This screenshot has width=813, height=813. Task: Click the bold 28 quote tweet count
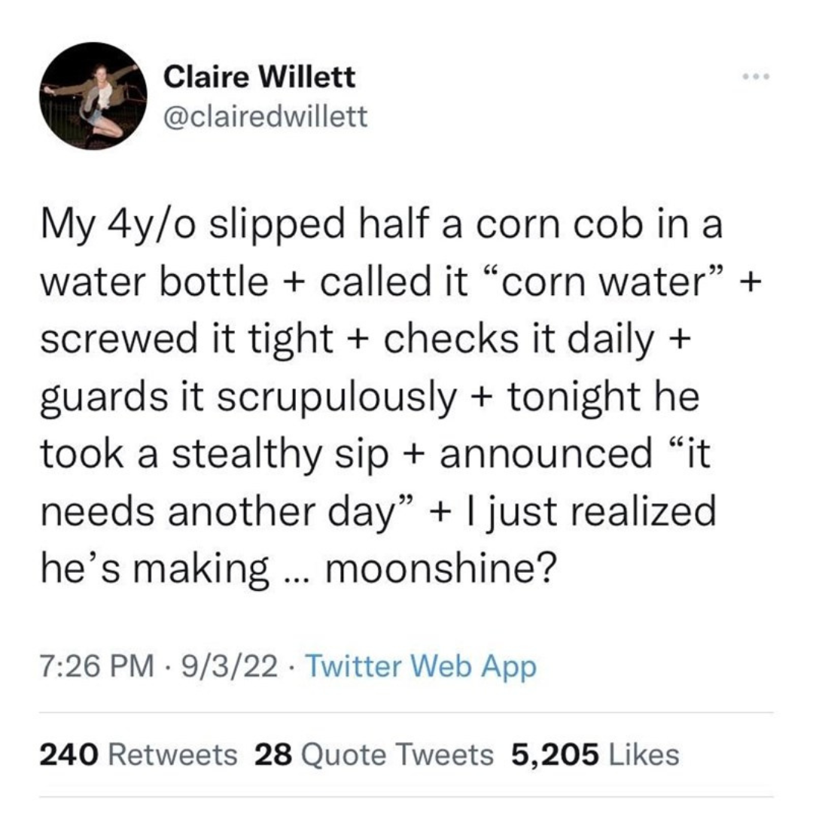click(274, 754)
